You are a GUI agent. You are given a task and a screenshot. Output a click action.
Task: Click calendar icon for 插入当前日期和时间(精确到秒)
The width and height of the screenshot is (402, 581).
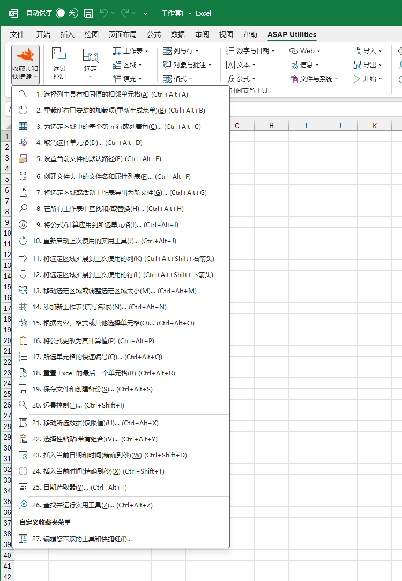click(x=23, y=455)
